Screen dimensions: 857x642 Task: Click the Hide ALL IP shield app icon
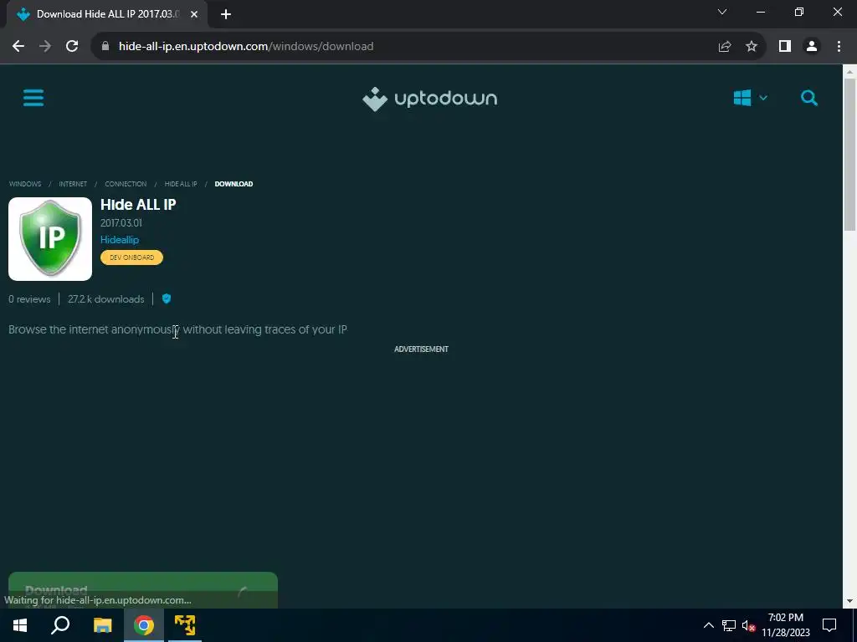[x=50, y=239]
